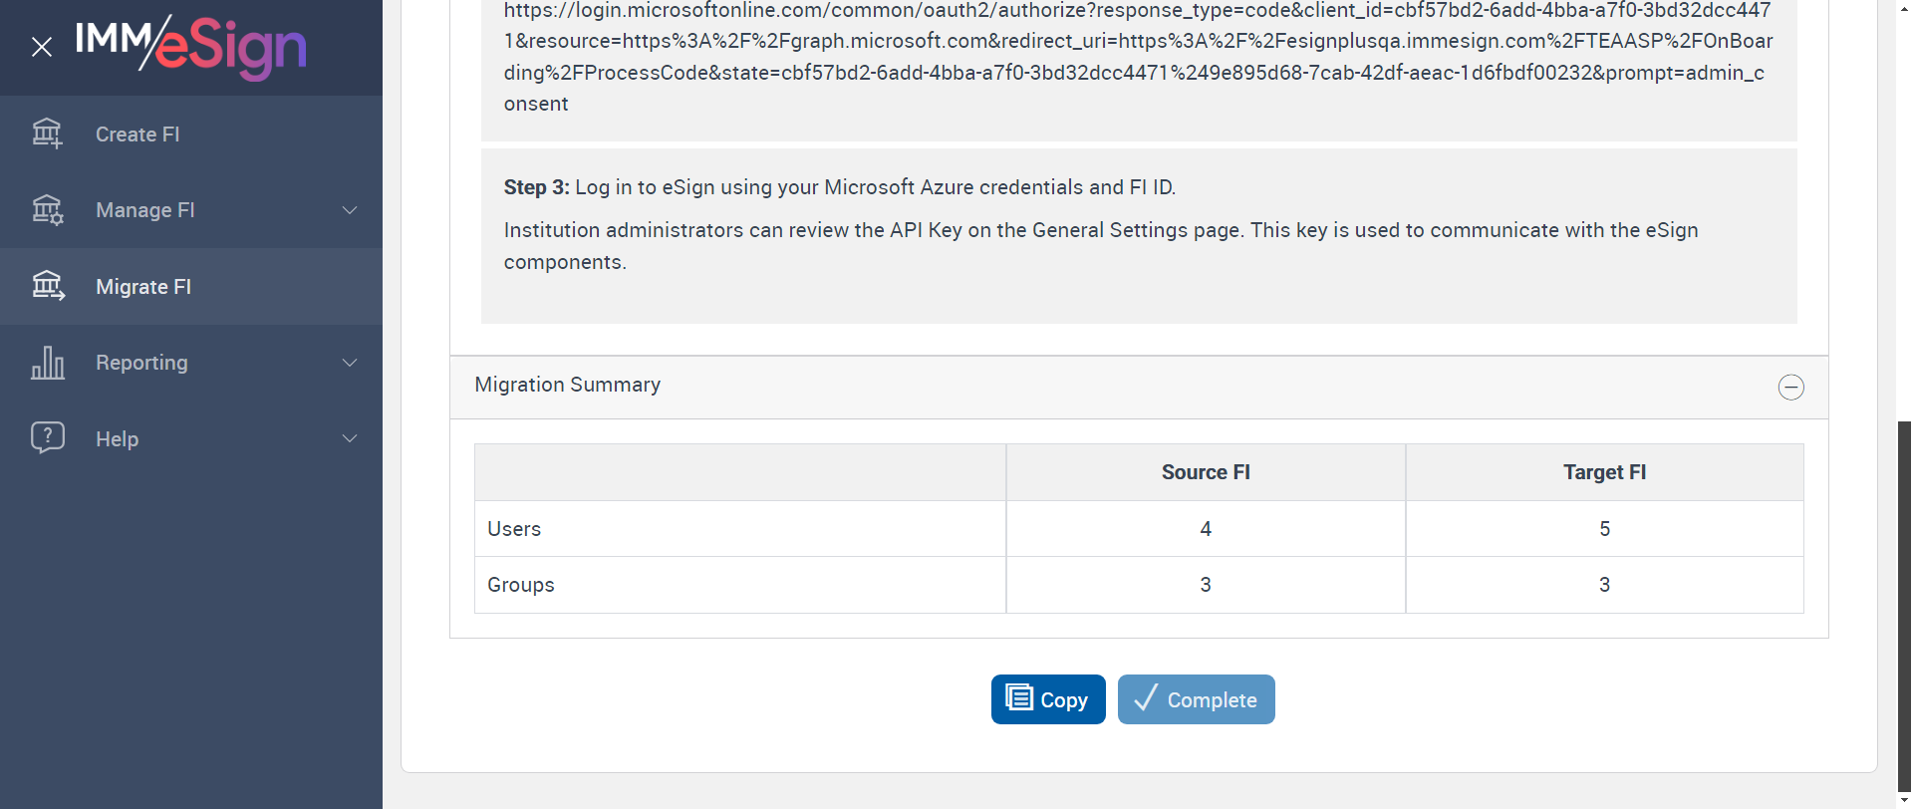
Task: Click the Target FI column header
Action: coord(1604,472)
